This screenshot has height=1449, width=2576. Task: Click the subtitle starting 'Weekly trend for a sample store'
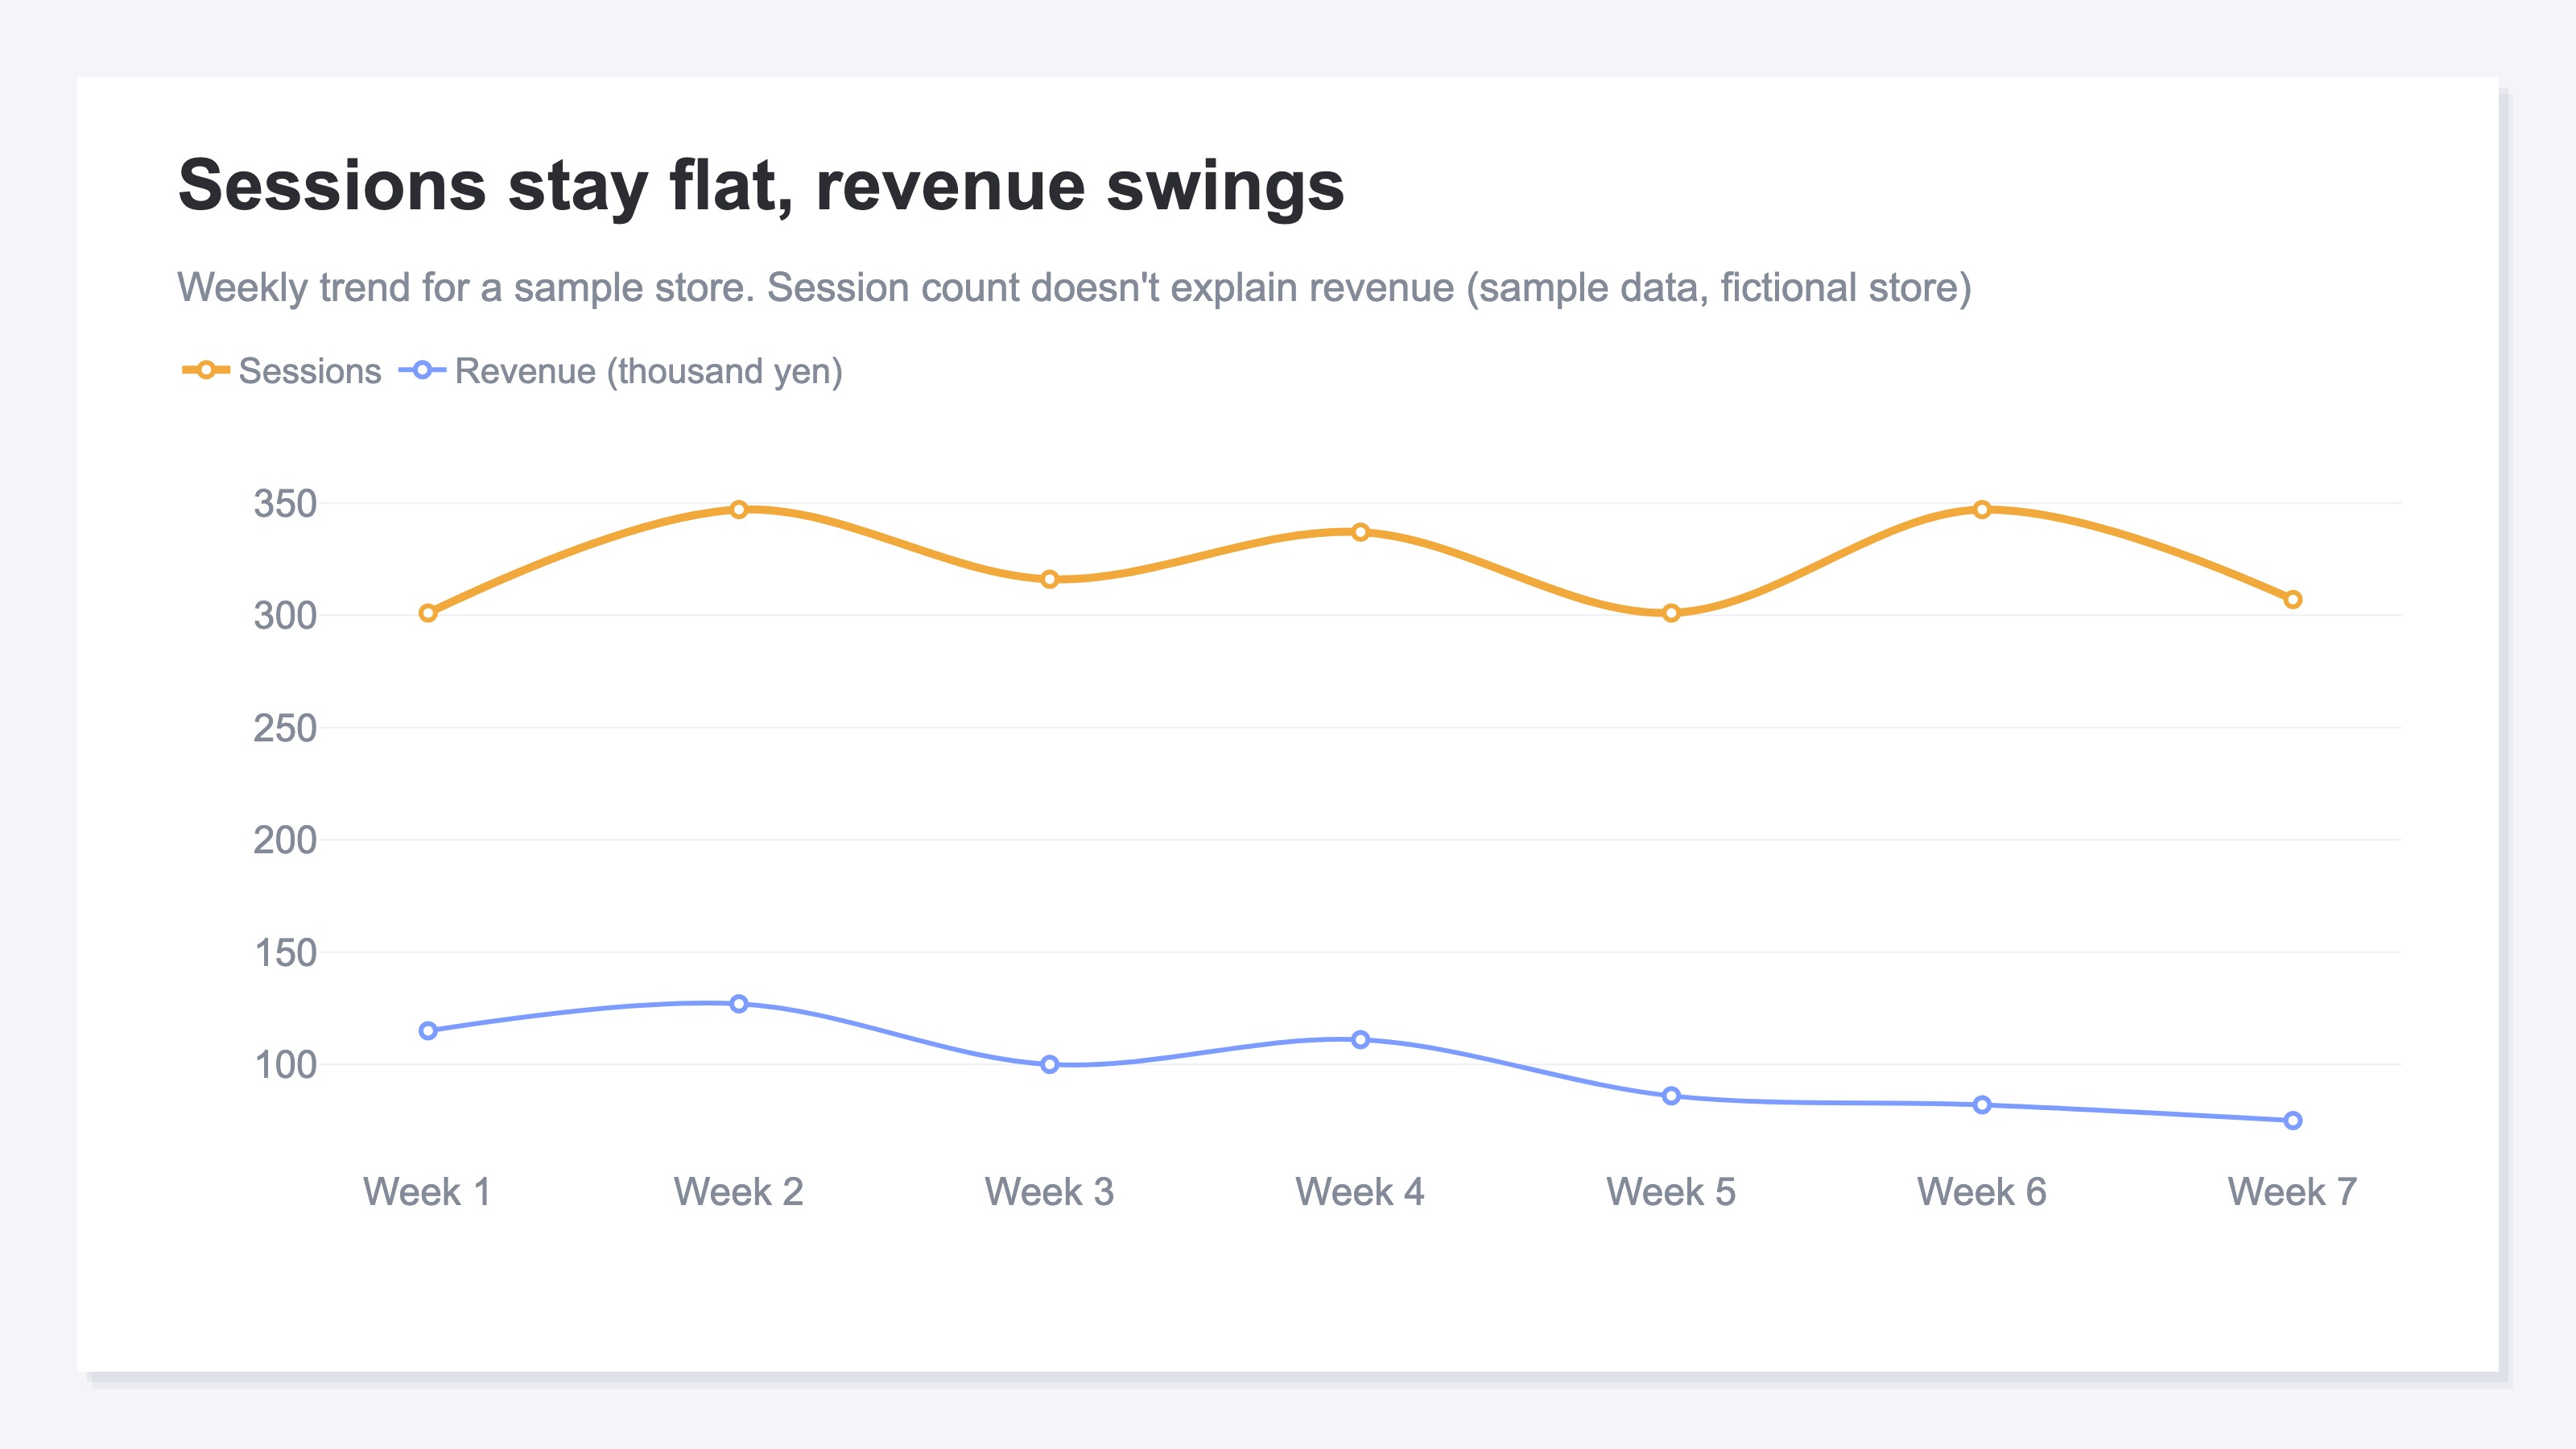pos(1075,288)
